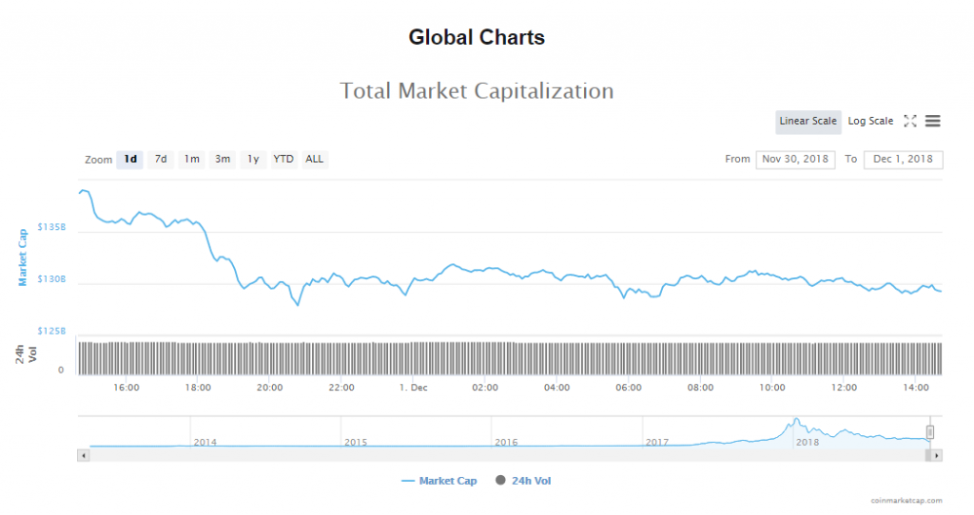Screen dimensions: 974x515
Task: Click the From date field
Action: point(795,159)
